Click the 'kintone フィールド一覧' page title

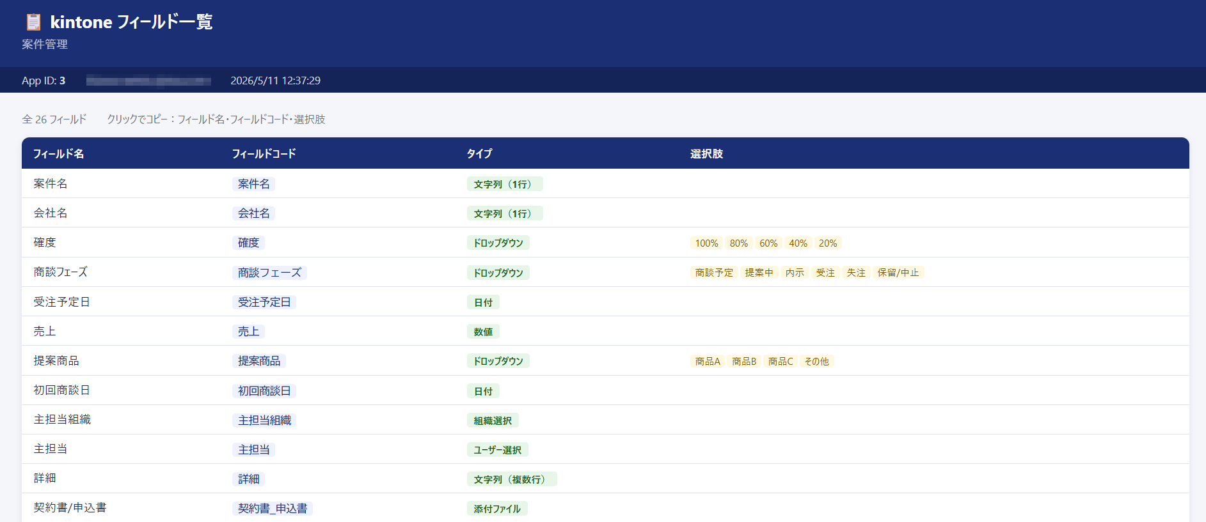point(131,22)
